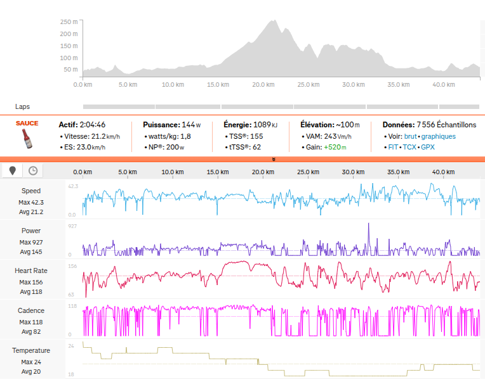Click the tallest power spike in chart
The width and height of the screenshot is (485, 382).
click(x=368, y=226)
